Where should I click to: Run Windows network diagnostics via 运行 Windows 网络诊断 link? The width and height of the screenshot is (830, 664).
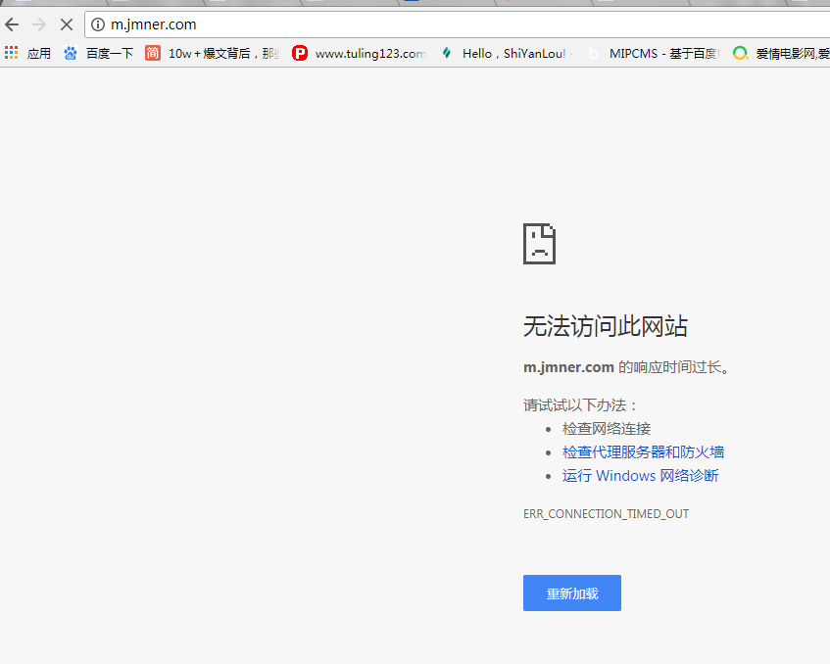pos(640,475)
